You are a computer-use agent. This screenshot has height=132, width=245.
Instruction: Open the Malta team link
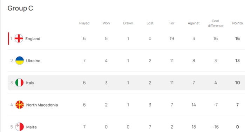[32, 127]
